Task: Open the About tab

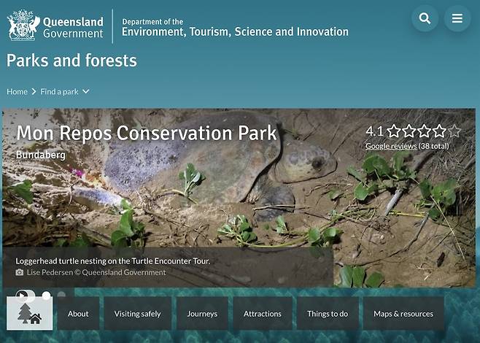Action: pos(78,314)
